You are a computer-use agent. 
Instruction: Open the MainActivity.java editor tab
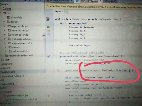tap(89, 1)
